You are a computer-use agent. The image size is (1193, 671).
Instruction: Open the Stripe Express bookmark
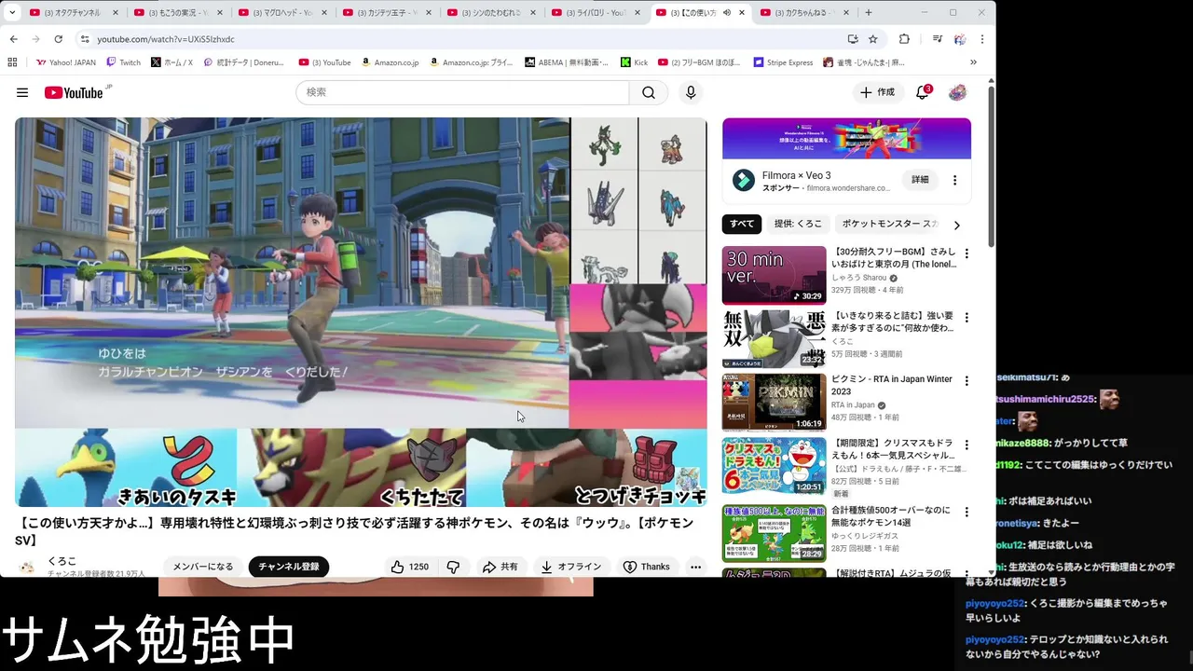783,62
